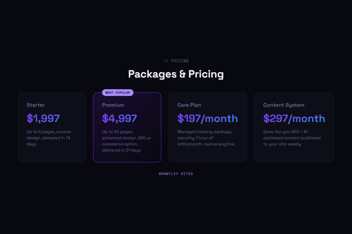Click the $197/month Care Plan price
Image resolution: width=352 pixels, height=234 pixels.
(207, 118)
